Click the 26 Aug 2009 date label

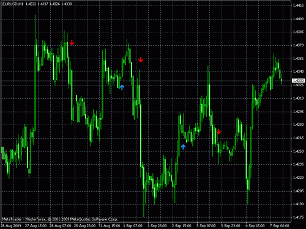(11, 225)
